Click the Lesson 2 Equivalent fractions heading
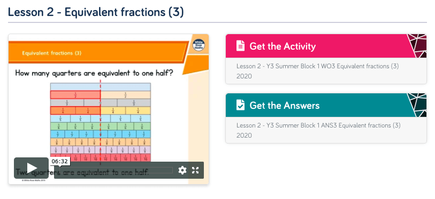The image size is (435, 199). pos(96,12)
